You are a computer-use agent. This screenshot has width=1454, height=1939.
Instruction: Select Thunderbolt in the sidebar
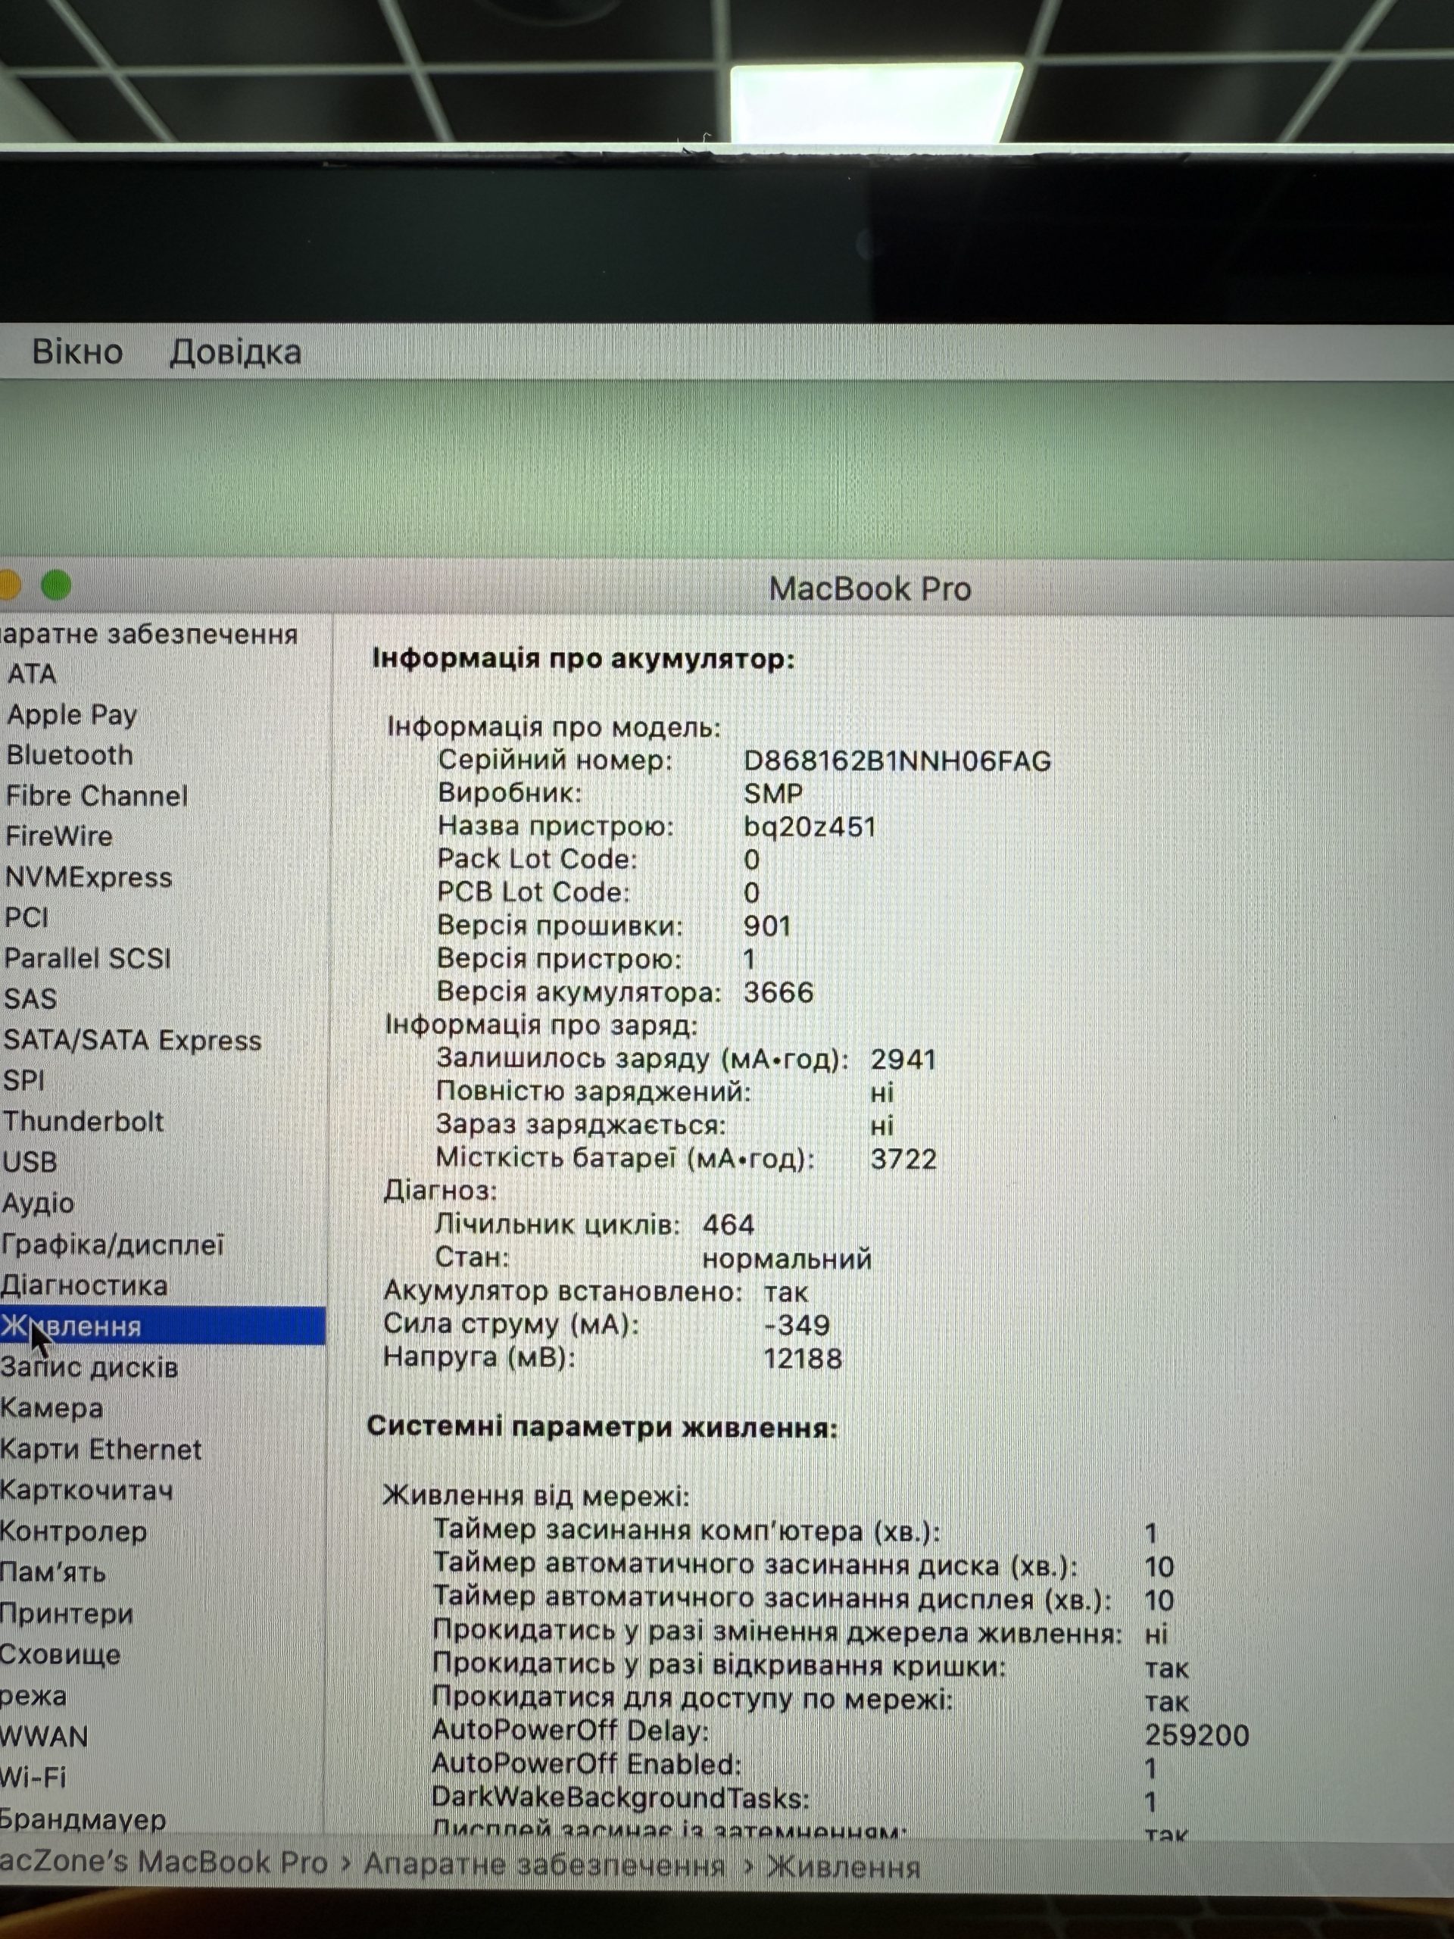coord(83,1121)
